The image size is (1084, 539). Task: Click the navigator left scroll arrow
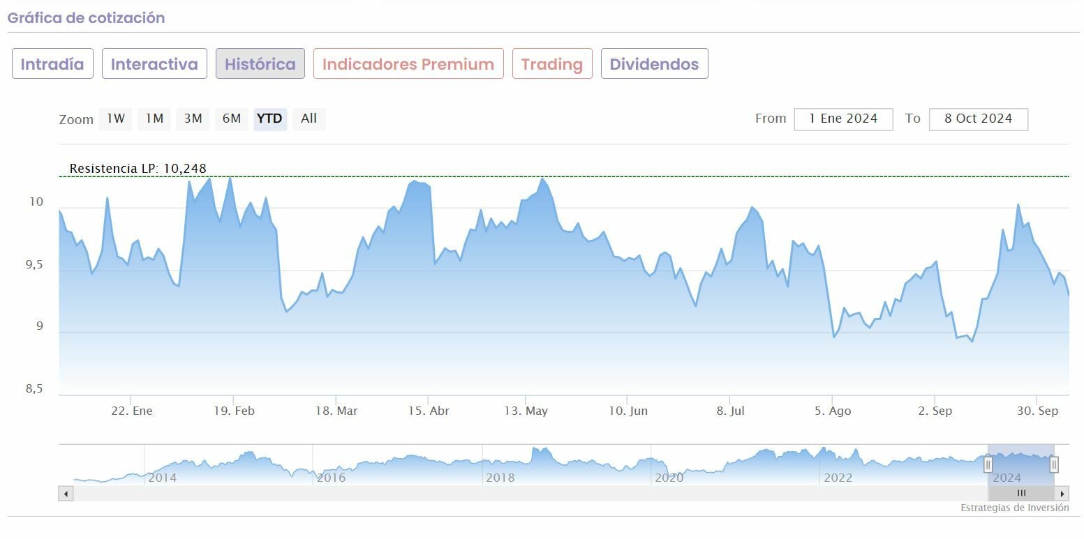click(66, 494)
